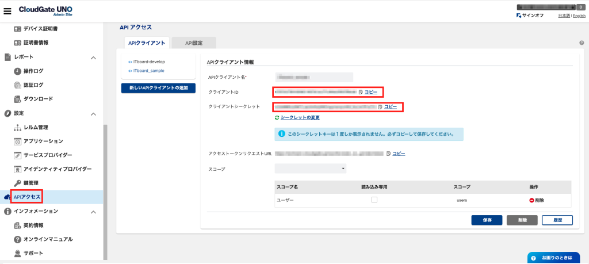Collapse the 設定 section
Screen dimensions: 589x264
pos(93,113)
